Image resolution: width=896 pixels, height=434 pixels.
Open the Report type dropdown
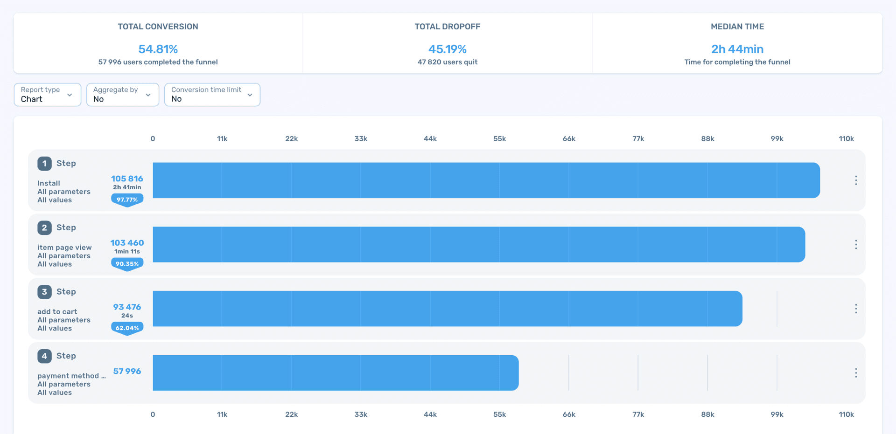coord(47,95)
